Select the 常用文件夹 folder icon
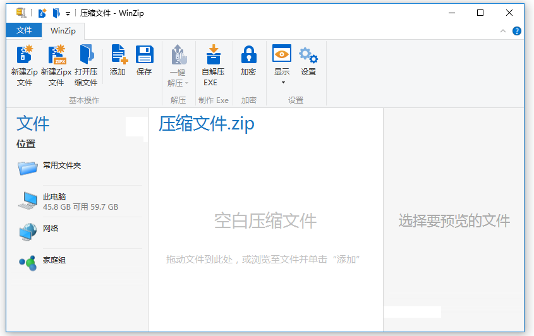This screenshot has width=534, height=336. click(28, 168)
